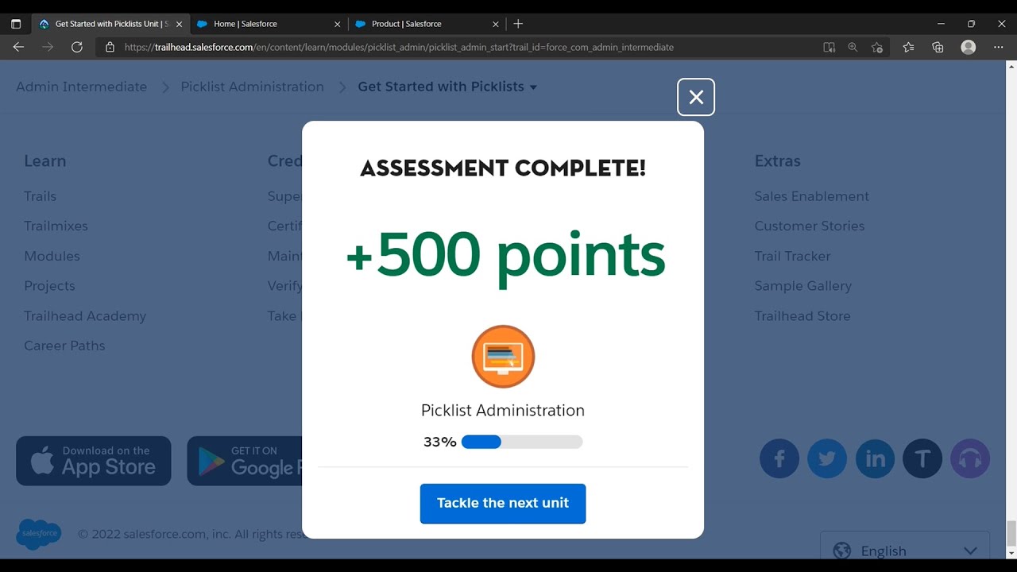Switch to Home | Salesforce tab
The image size is (1017, 572).
269,24
